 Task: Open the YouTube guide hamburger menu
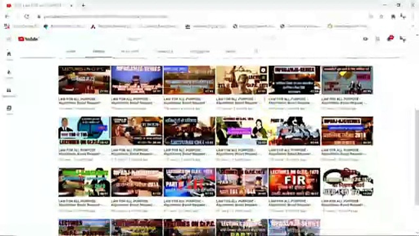(9, 39)
